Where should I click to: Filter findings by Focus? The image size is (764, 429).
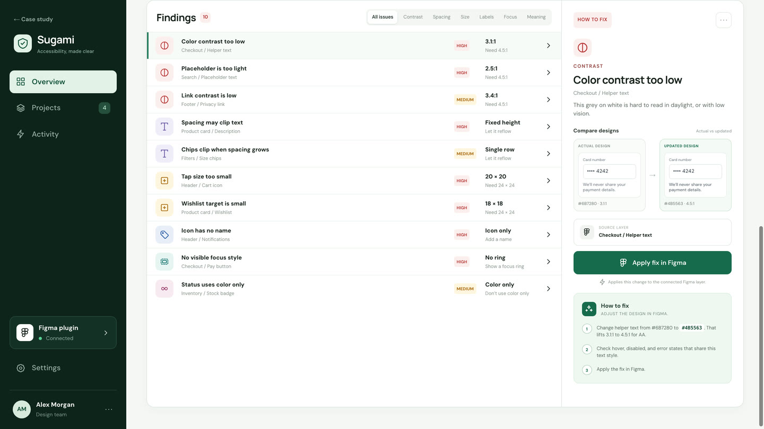click(x=510, y=17)
